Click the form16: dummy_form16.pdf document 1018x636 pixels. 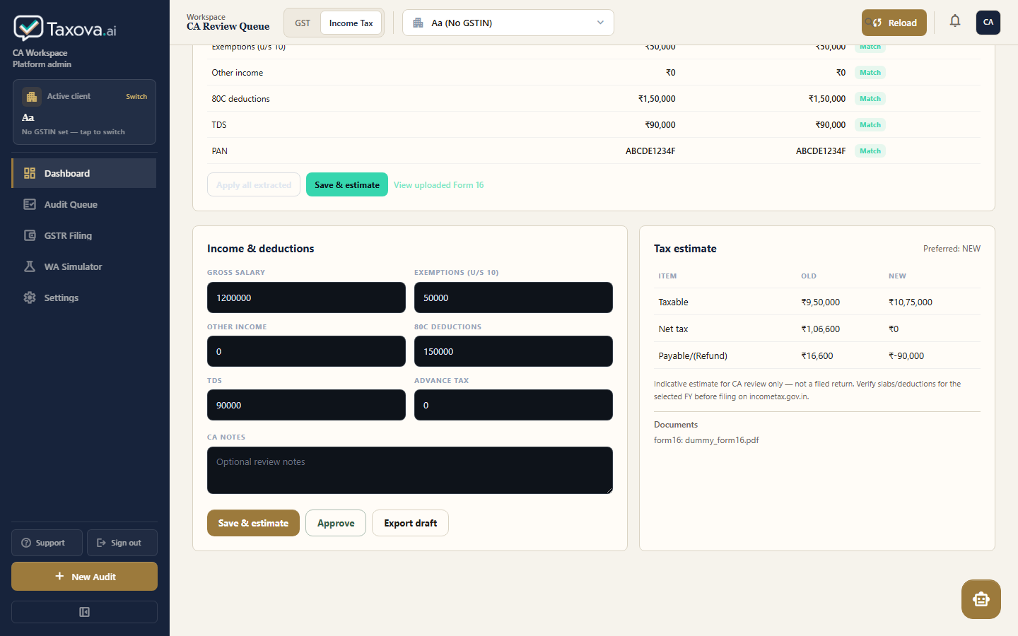[706, 440]
